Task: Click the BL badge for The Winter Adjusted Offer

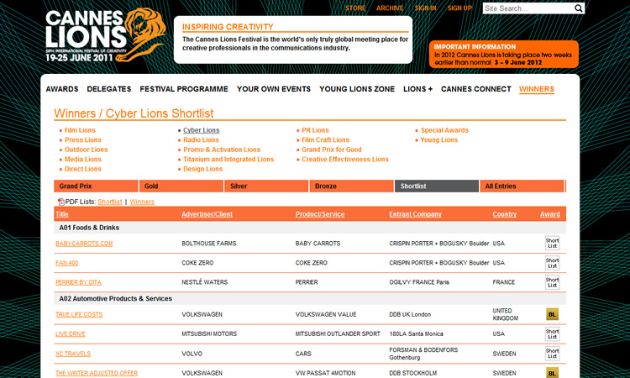Action: click(x=552, y=372)
